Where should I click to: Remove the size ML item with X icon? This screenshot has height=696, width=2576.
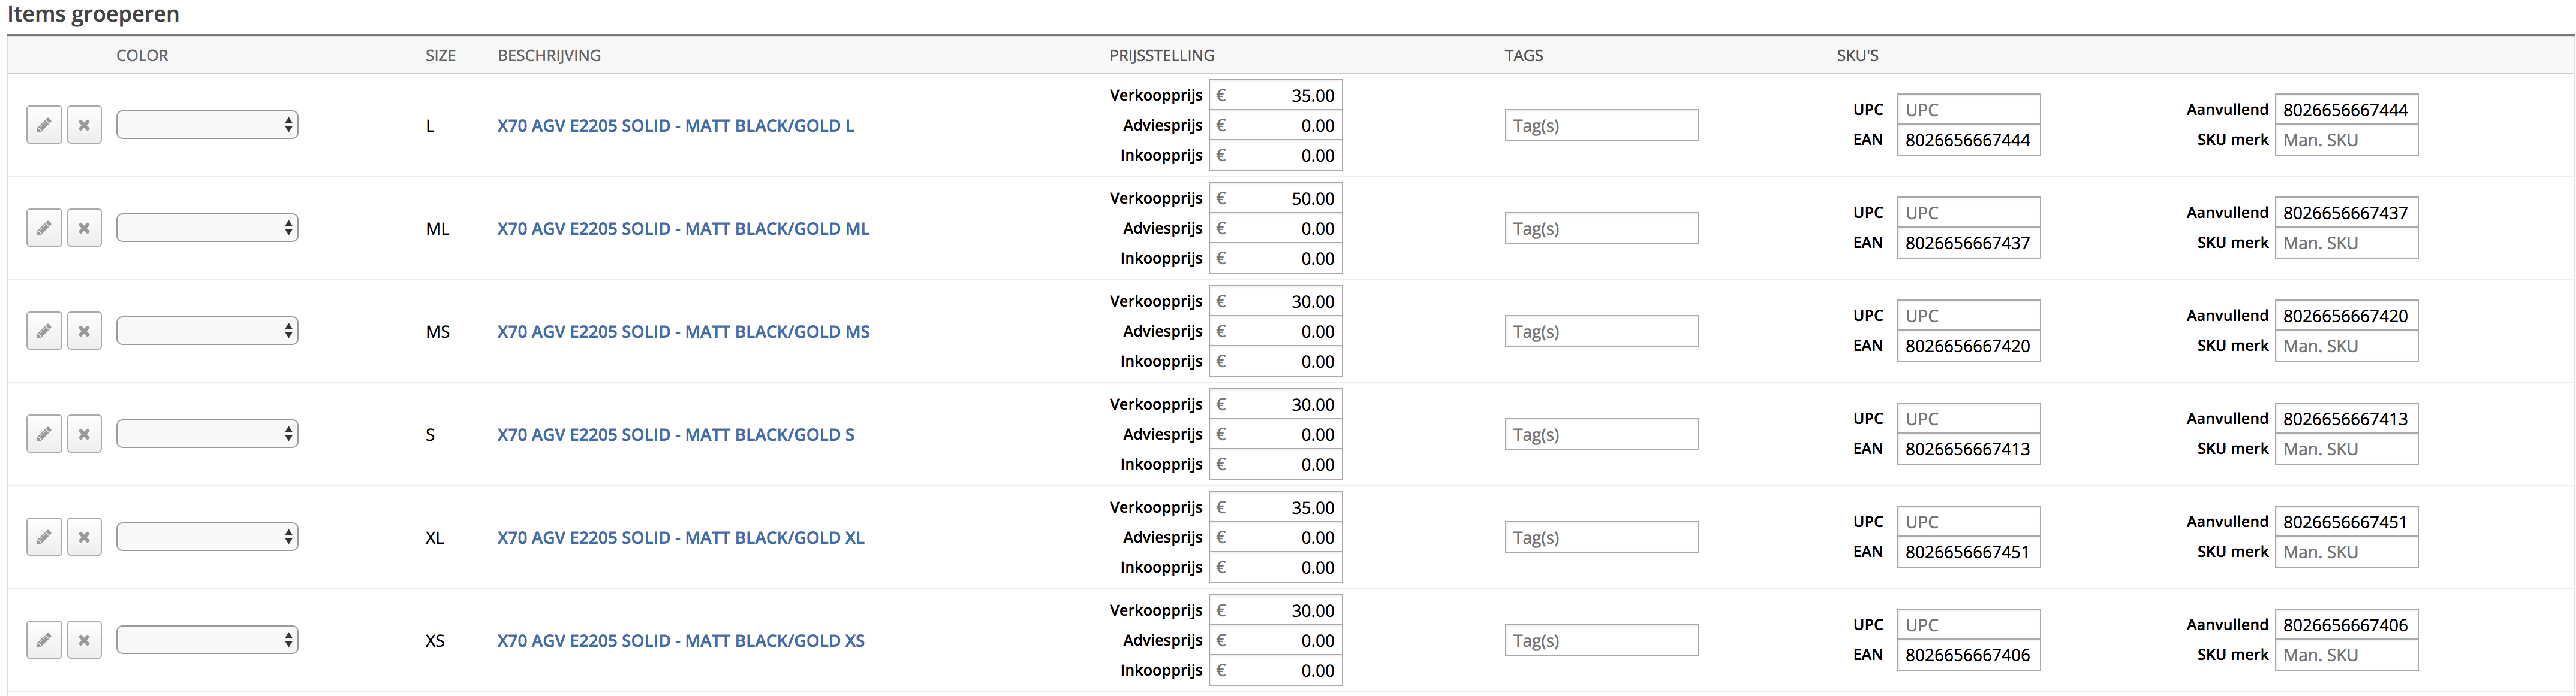coord(84,228)
